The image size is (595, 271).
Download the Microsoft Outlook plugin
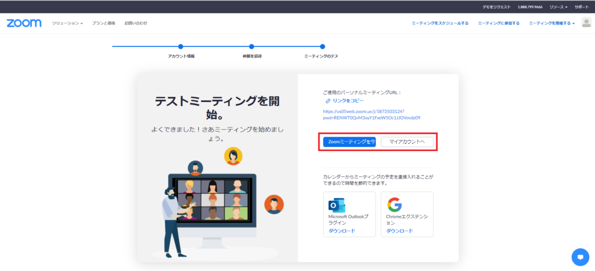[339, 230]
